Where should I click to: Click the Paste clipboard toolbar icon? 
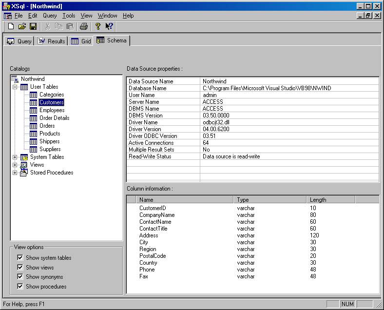point(70,26)
